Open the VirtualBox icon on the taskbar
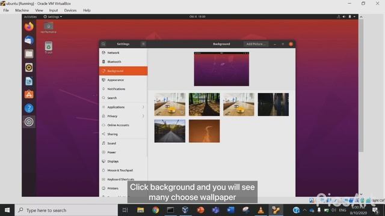Viewport: 385px width, 216px height. (185, 210)
